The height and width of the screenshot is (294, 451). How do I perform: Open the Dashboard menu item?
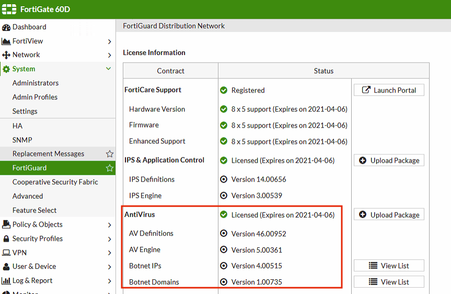tap(57, 27)
